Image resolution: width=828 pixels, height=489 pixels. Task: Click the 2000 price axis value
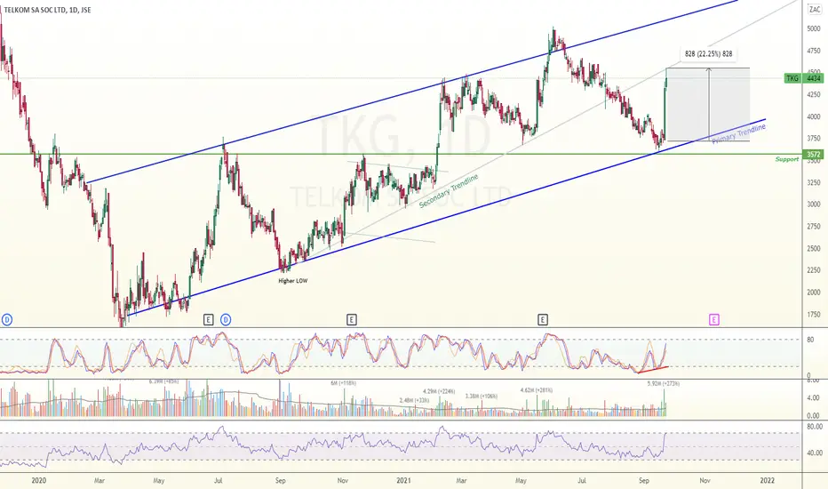[814, 293]
